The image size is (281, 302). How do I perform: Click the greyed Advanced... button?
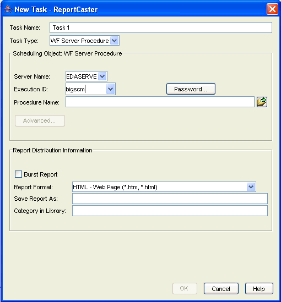click(x=40, y=121)
